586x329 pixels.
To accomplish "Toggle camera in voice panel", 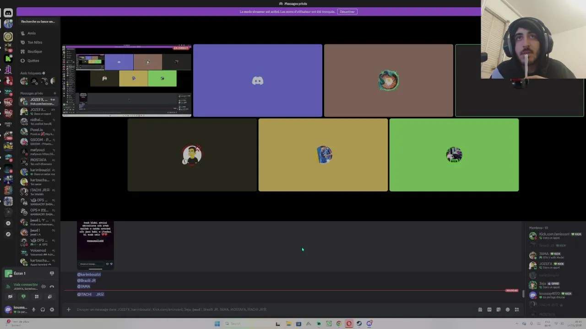I will coord(10,297).
